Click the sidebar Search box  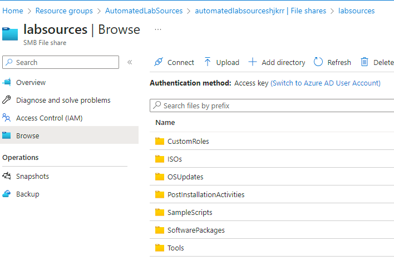61,62
